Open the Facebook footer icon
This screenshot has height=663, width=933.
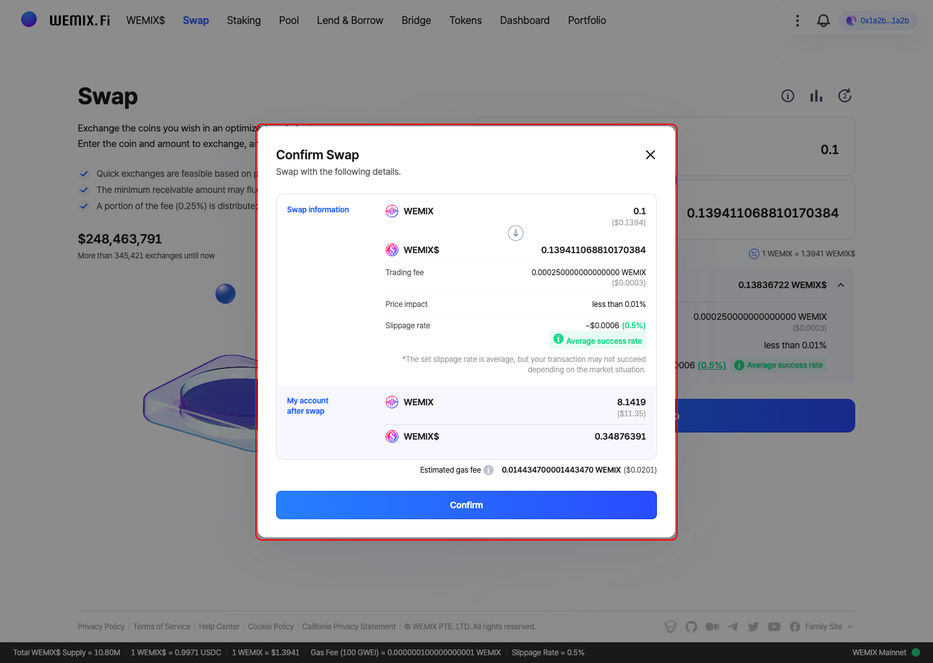pyautogui.click(x=795, y=627)
